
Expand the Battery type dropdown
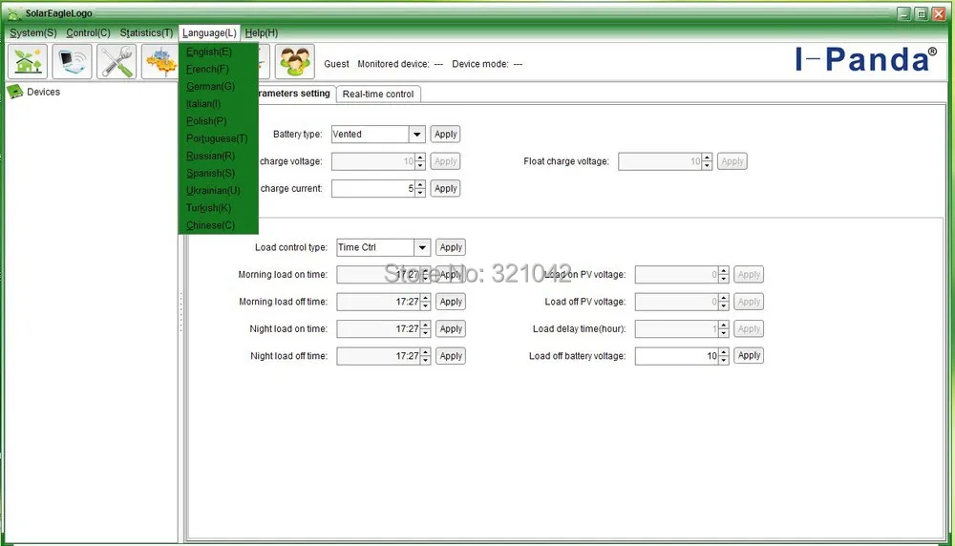(x=416, y=134)
